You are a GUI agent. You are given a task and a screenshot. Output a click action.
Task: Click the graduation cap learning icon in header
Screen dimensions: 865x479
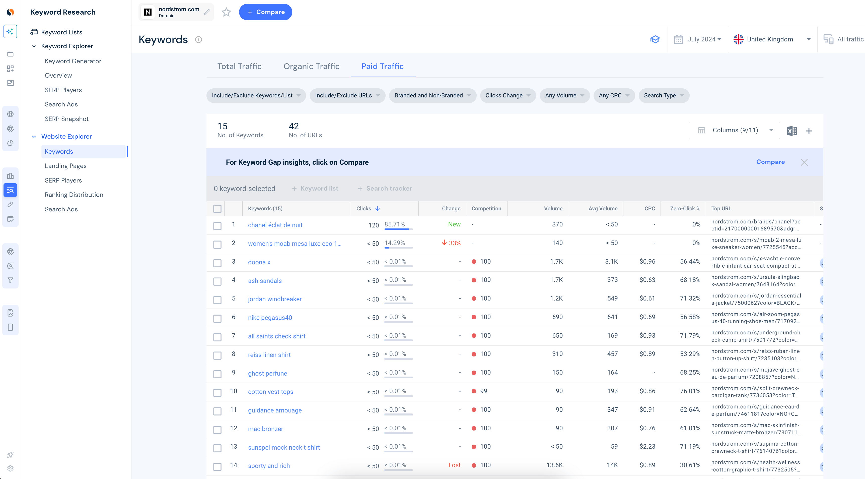655,39
